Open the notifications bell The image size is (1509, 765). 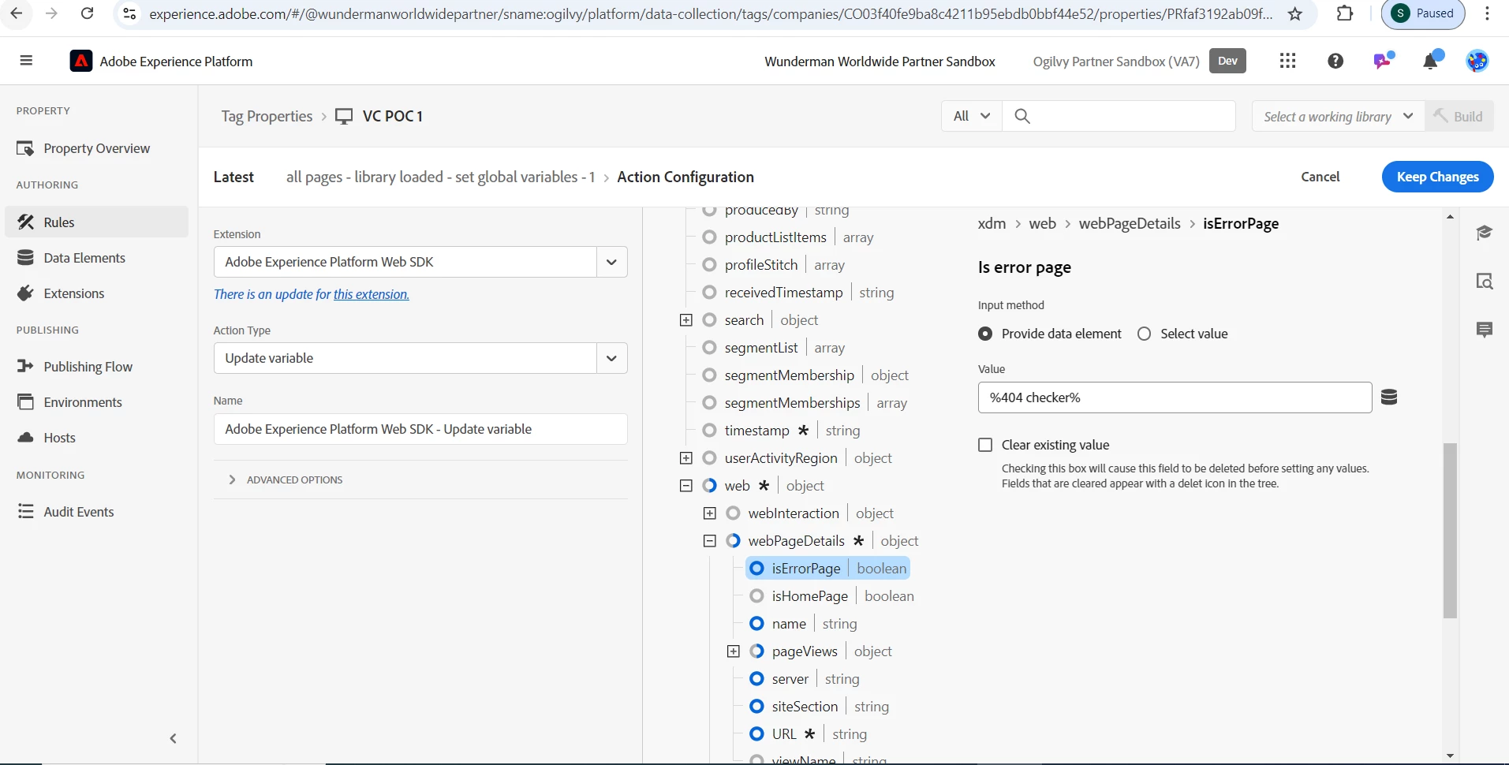[x=1431, y=61]
